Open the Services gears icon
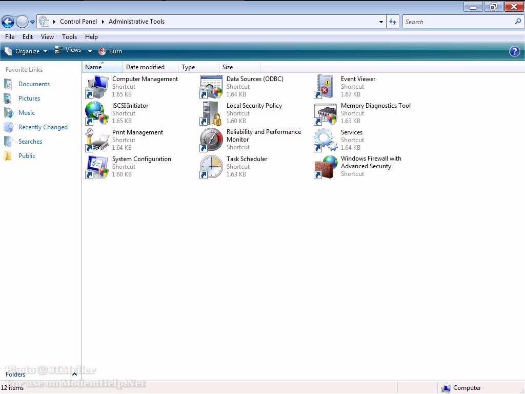This screenshot has width=525, height=394. (325, 140)
